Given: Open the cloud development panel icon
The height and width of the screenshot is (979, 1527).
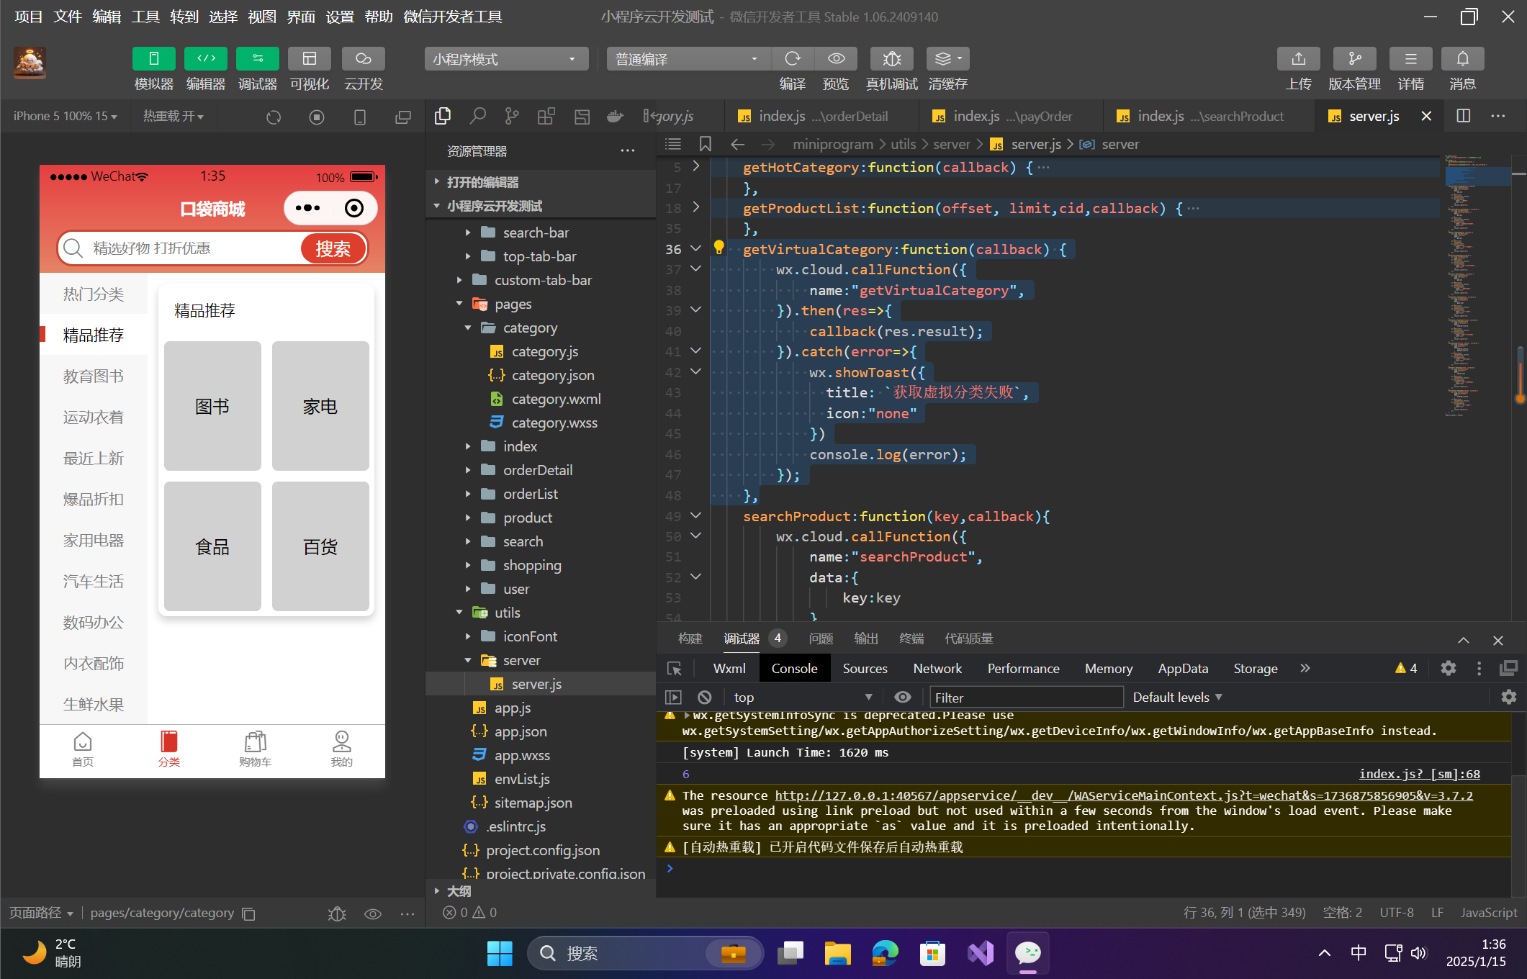Looking at the screenshot, I should pos(363,59).
